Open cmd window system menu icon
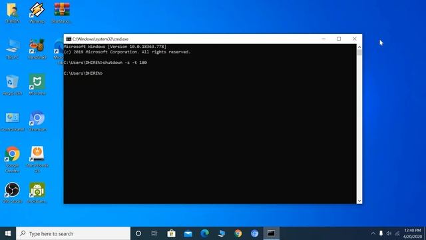The width and height of the screenshot is (426, 240). pos(69,39)
